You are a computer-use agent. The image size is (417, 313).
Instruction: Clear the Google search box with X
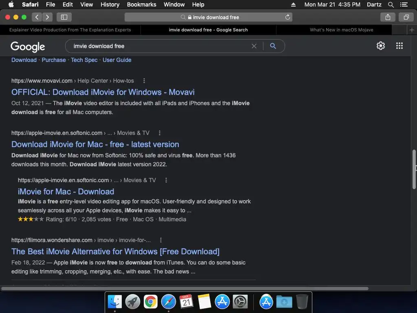pos(254,46)
